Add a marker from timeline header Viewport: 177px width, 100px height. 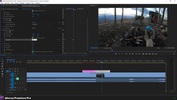(17, 62)
